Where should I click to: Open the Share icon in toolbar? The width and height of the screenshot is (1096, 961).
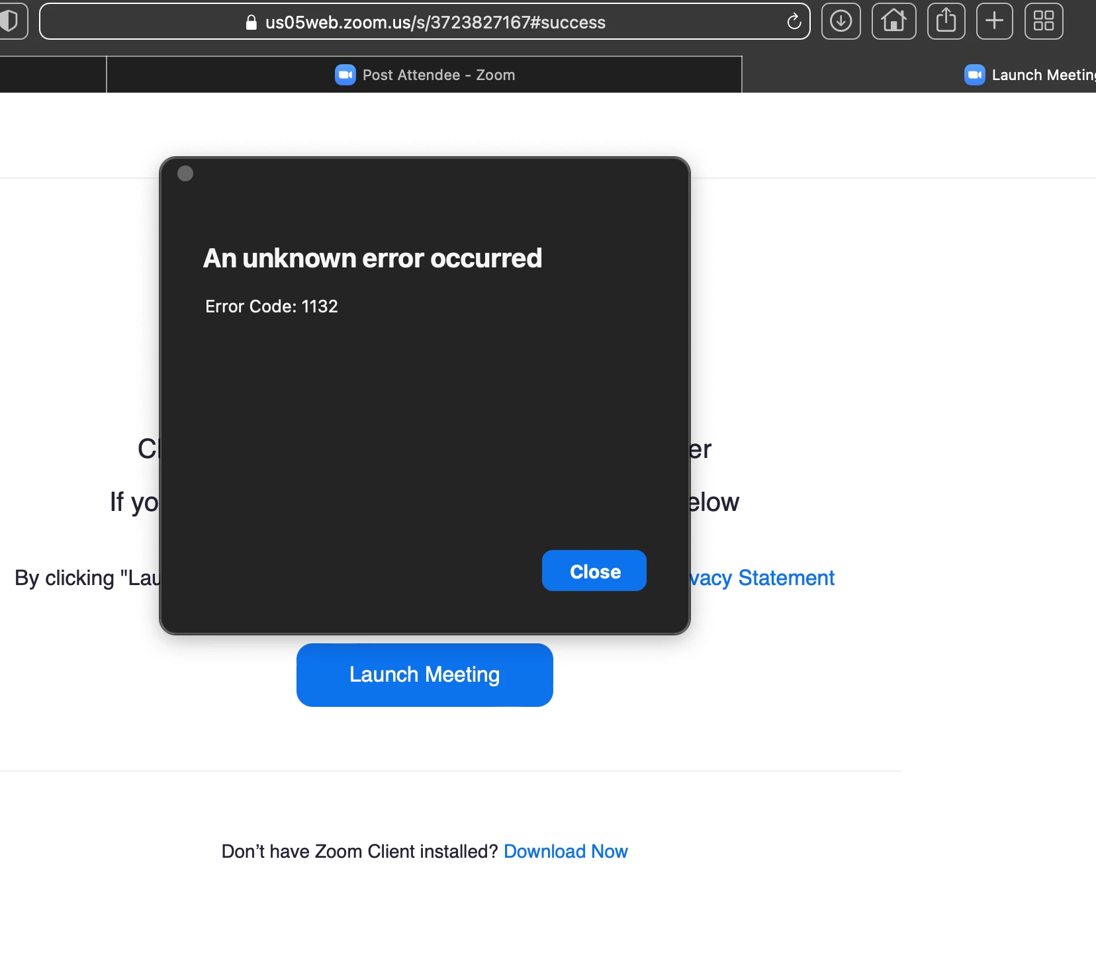(946, 21)
